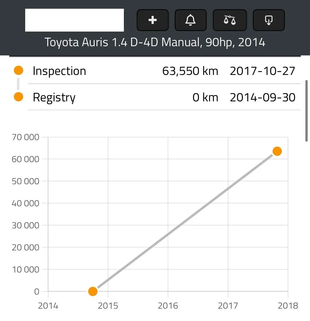Click the orange dot beside Registry

[19, 97]
